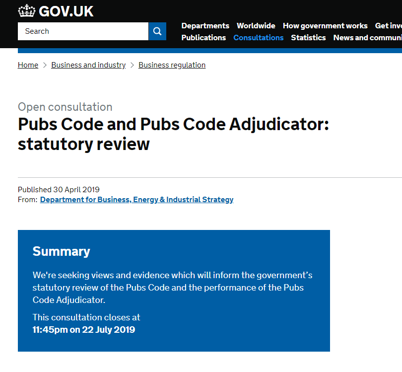Click the Summary heading
Viewport: 402px width, 372px height.
point(61,251)
